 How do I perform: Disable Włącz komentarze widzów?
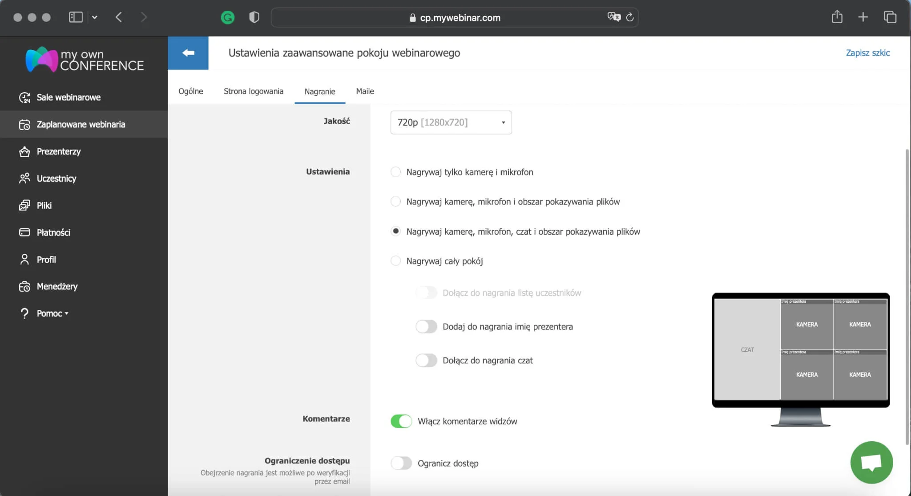(402, 421)
